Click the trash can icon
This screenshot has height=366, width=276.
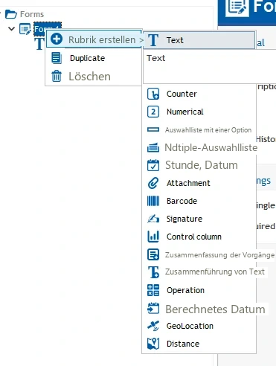(x=57, y=76)
